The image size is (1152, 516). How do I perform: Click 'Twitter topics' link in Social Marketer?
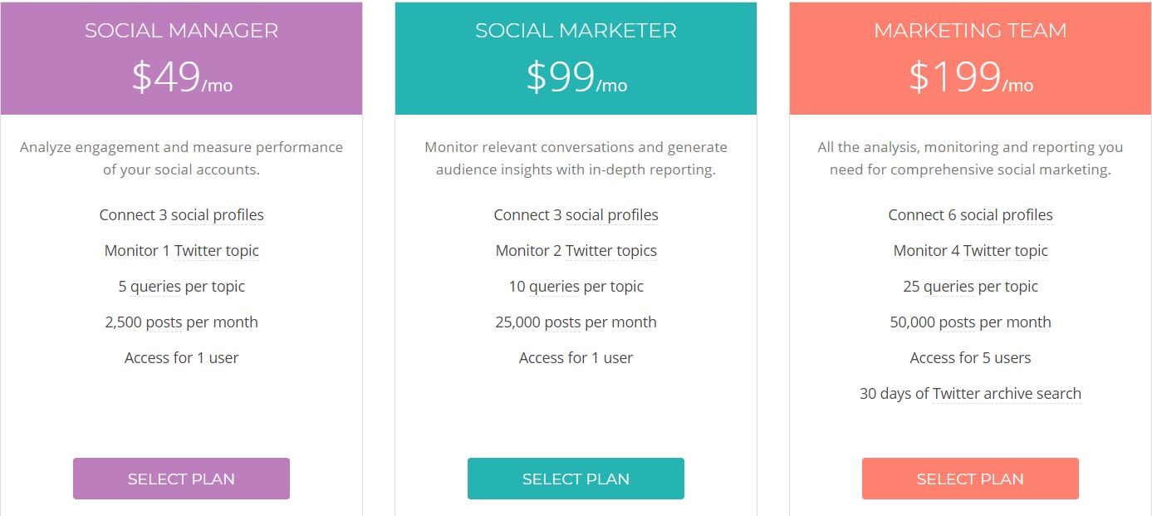(x=611, y=251)
